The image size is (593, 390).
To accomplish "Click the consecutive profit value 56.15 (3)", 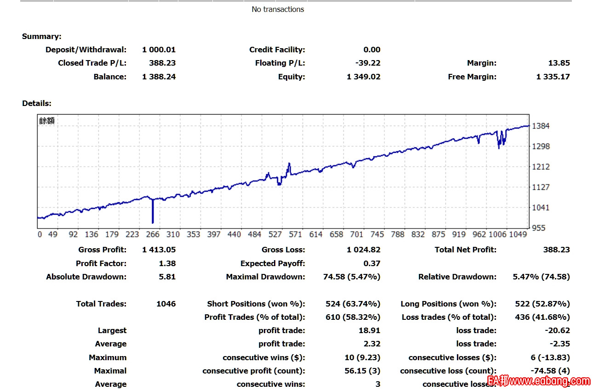I will click(x=363, y=371).
